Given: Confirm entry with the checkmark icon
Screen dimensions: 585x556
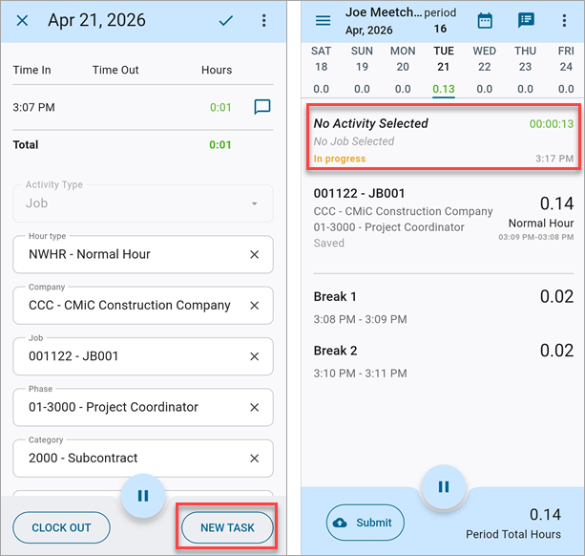Looking at the screenshot, I should tap(226, 20).
